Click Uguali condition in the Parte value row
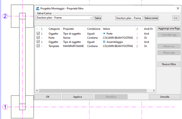 coord(91,34)
